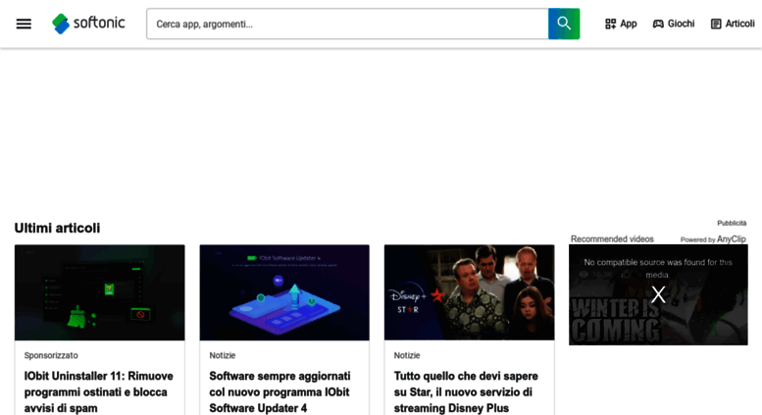762x415 pixels.
Task: Click the Sponsorizzato label
Action: tap(51, 355)
